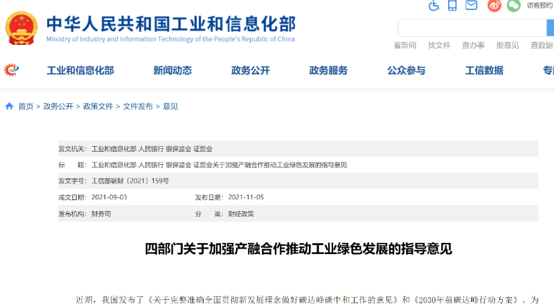Click the orange swirl logo icon
This screenshot has width=554, height=306.
11,70
